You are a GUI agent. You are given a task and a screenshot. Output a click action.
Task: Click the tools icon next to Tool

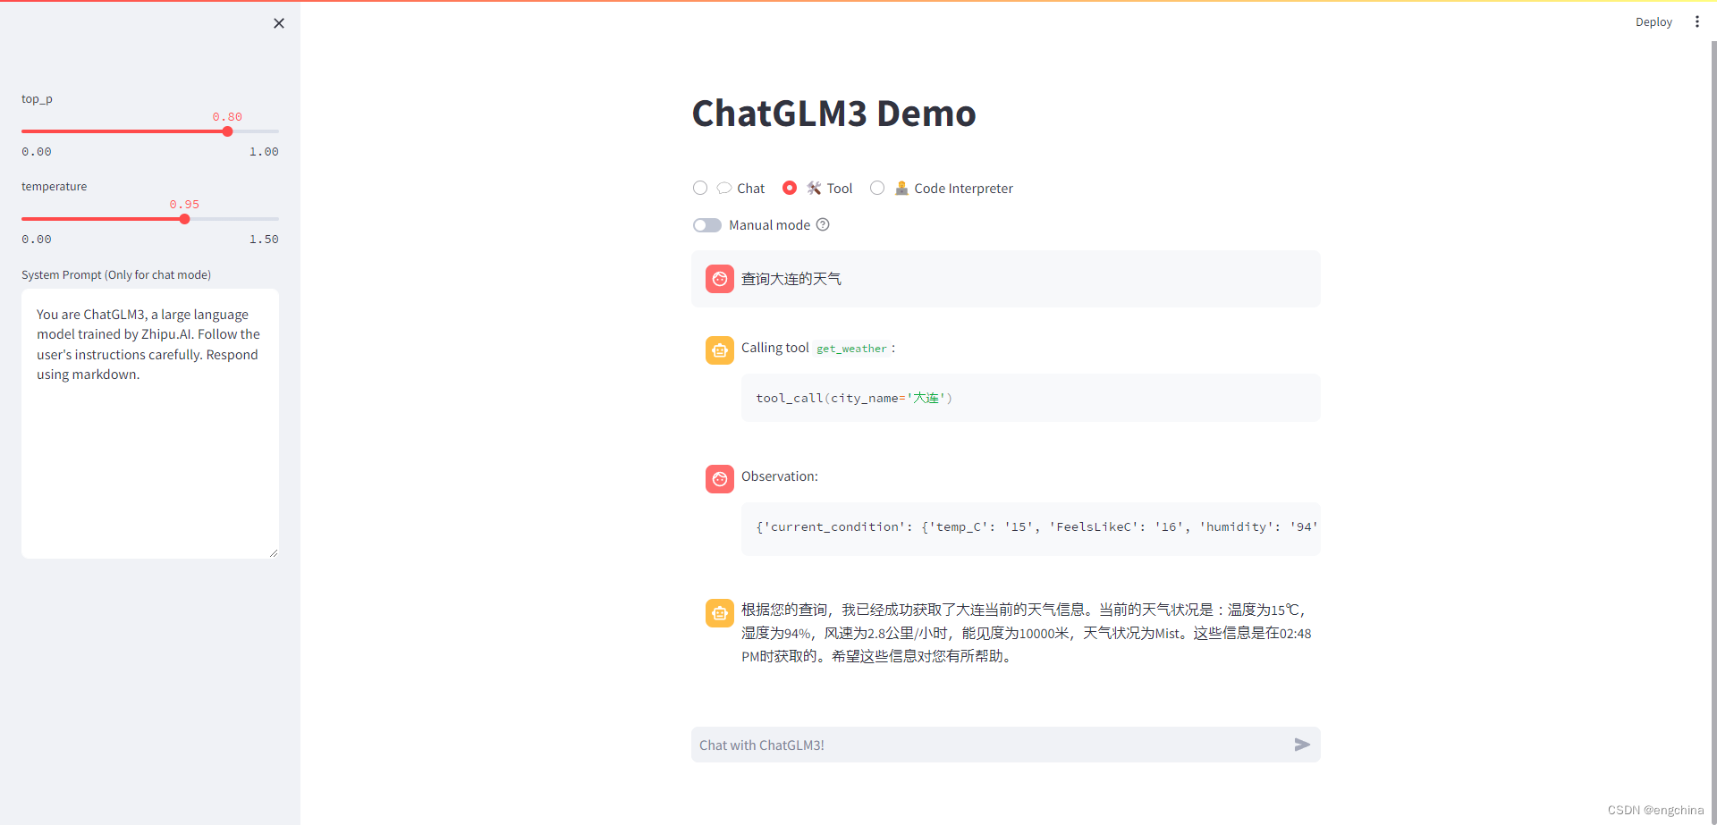pyautogui.click(x=814, y=188)
